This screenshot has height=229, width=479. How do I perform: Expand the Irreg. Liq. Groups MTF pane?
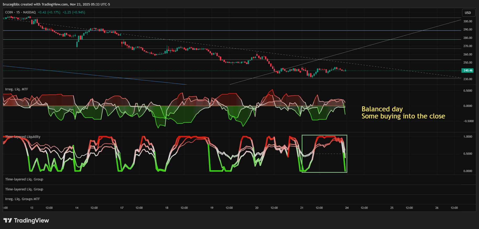tap(23, 199)
